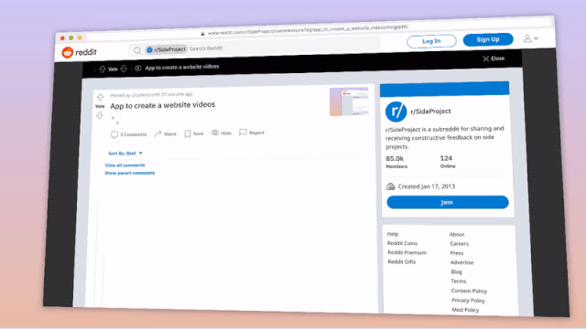
Task: Open the Reddit Gifts footer link
Action: pos(402,262)
